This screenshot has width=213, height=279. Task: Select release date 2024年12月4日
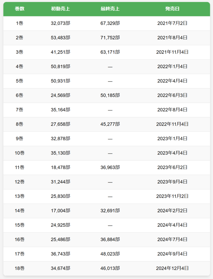click(x=172, y=268)
